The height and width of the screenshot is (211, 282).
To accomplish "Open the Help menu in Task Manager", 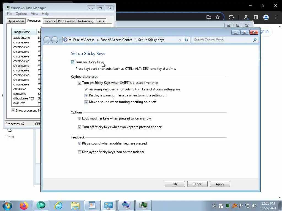I will click(45, 14).
